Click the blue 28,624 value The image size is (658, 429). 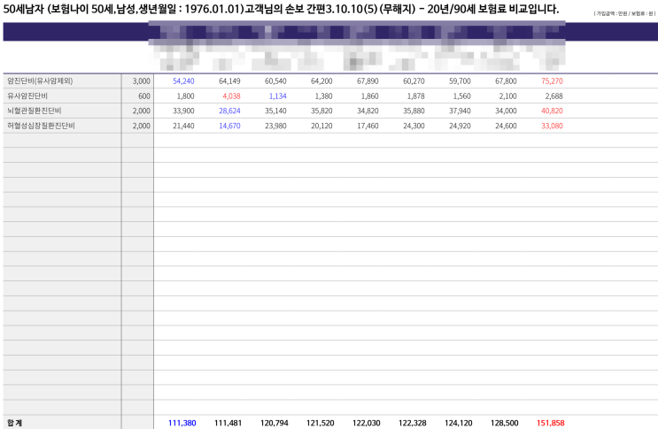[x=229, y=111]
